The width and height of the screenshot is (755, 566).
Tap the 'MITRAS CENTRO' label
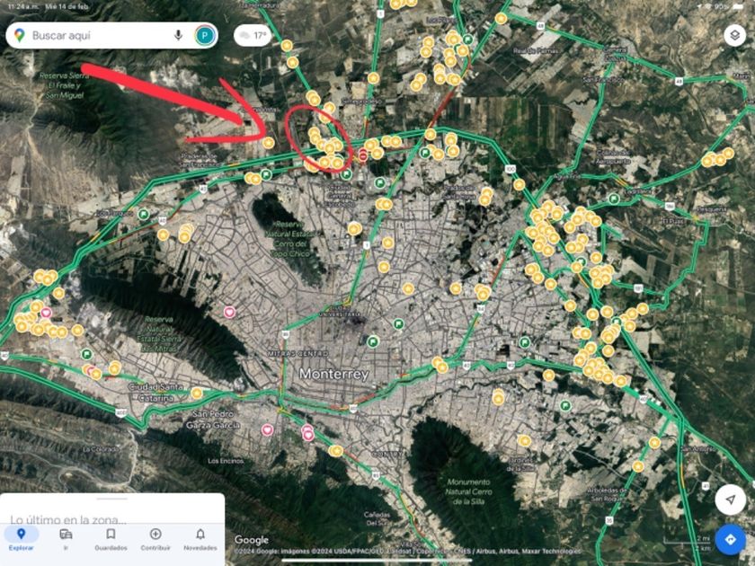pos(298,354)
